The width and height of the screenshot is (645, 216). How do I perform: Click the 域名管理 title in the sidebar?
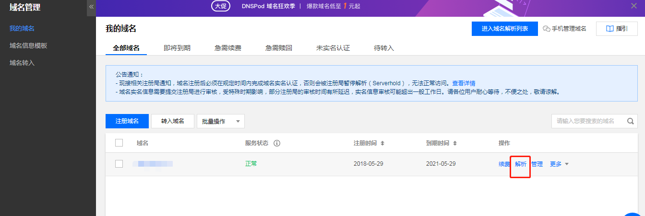click(x=25, y=7)
